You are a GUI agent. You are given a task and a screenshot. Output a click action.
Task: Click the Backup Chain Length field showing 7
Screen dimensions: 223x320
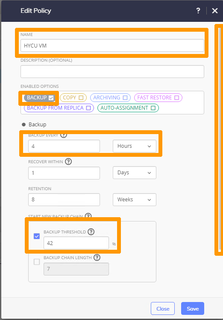[76, 269]
